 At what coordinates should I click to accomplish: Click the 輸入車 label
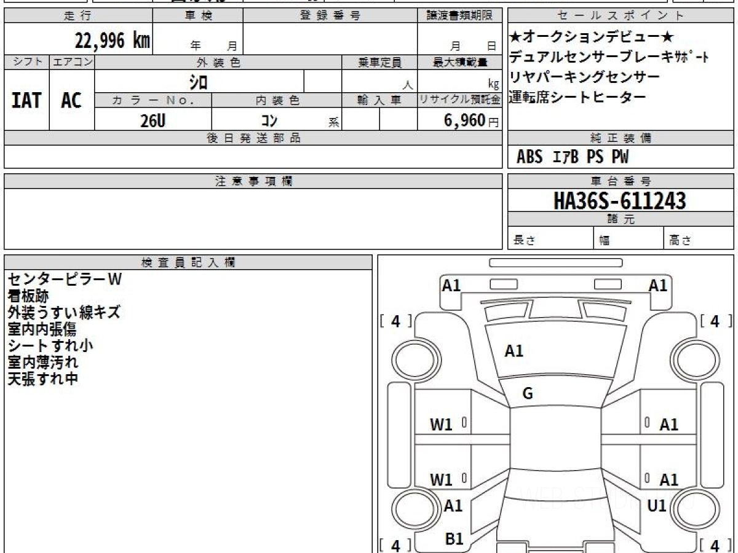(x=379, y=100)
